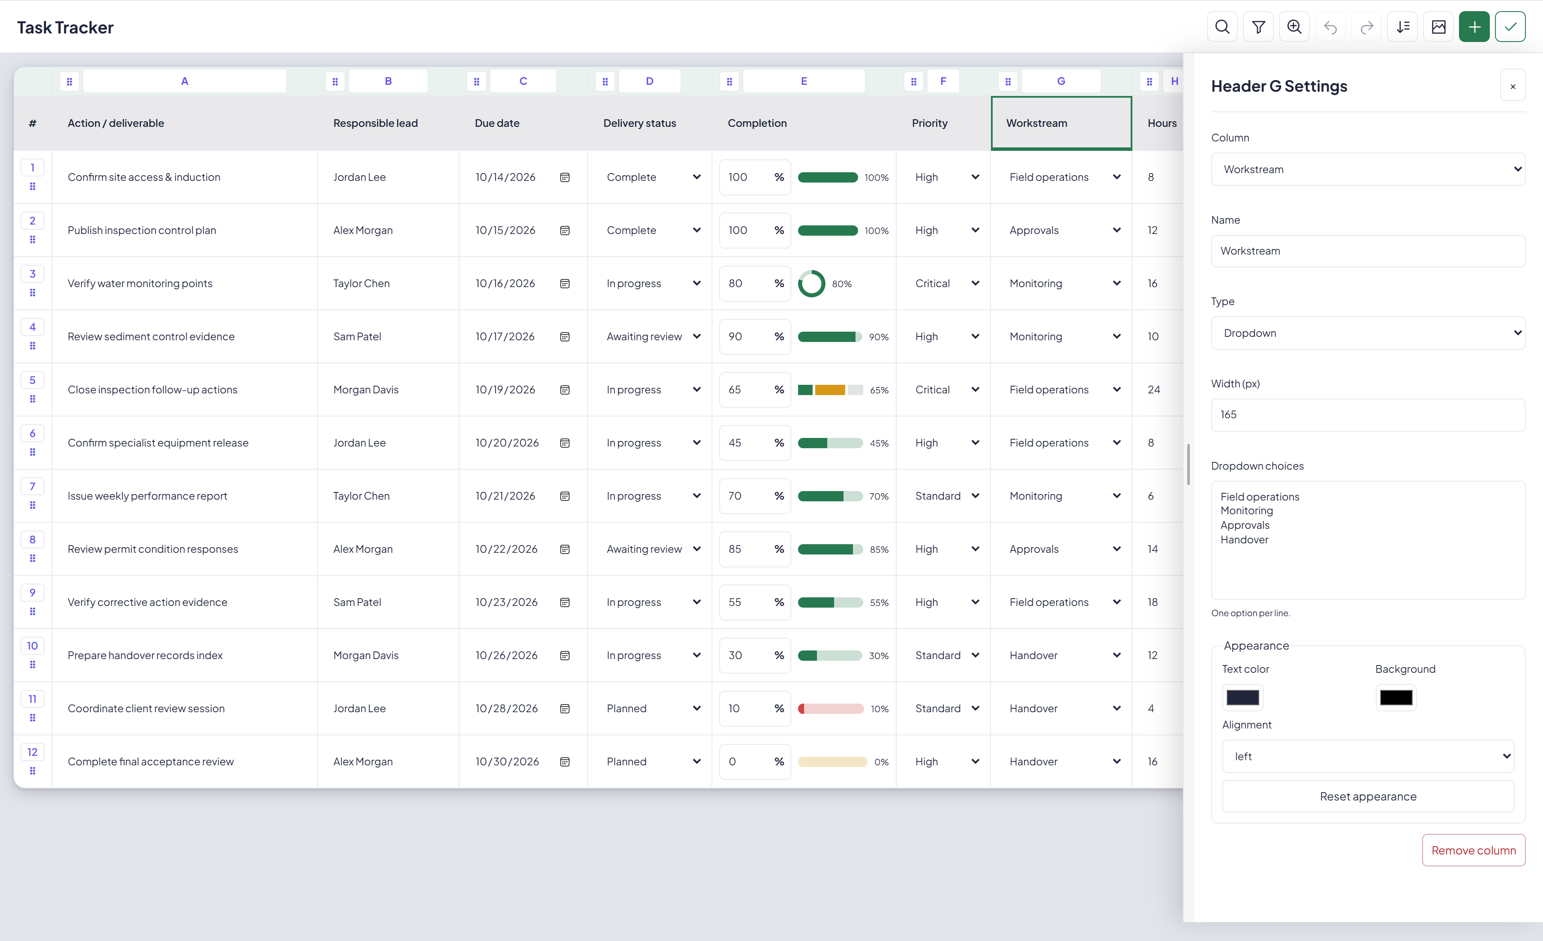This screenshot has width=1543, height=941.
Task: Click the Width field showing 165
Action: pos(1368,414)
